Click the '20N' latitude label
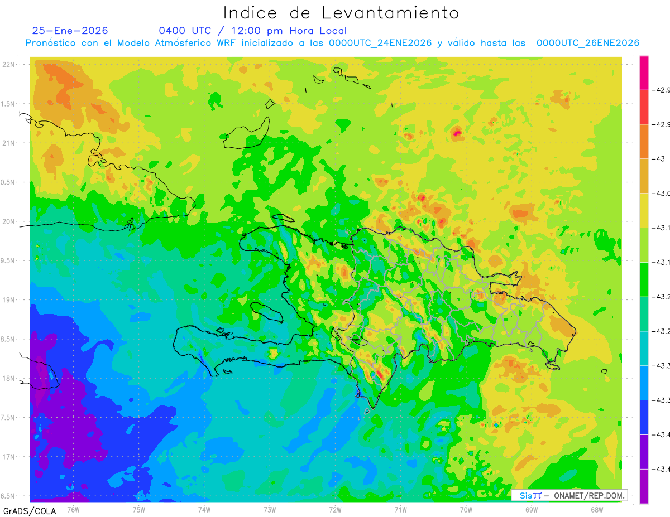Viewport: 670px width, 517px height. pos(9,221)
